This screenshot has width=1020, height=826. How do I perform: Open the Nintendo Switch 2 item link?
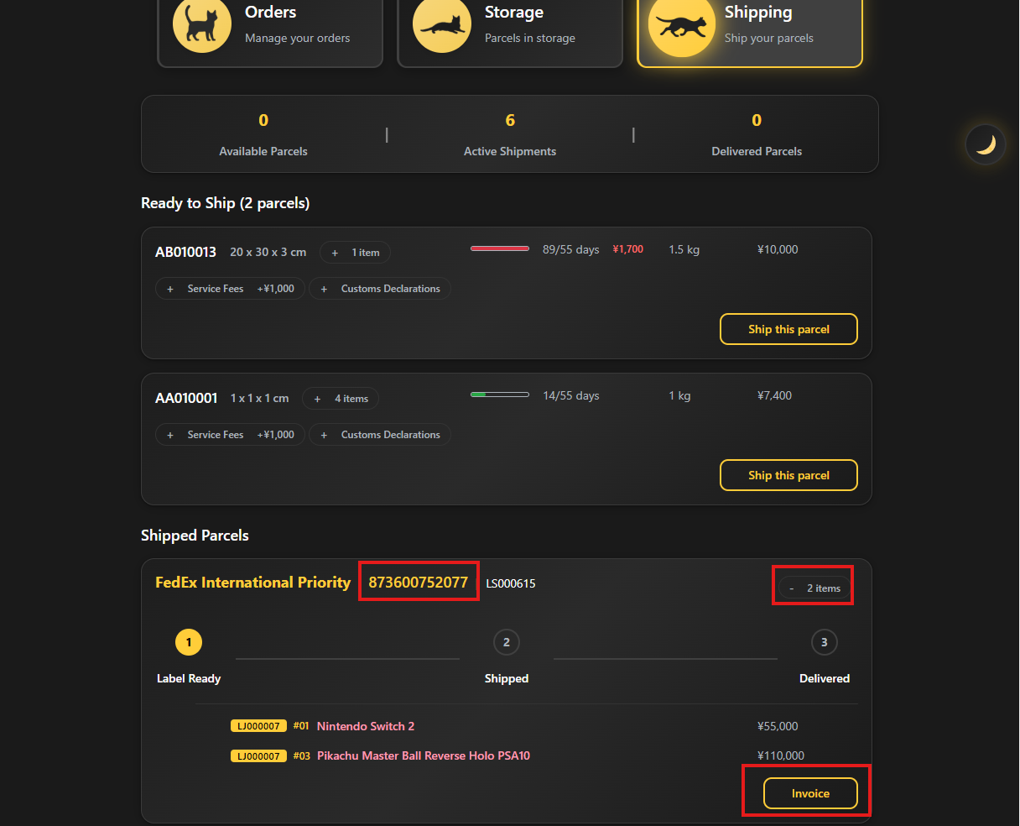pyautogui.click(x=366, y=726)
